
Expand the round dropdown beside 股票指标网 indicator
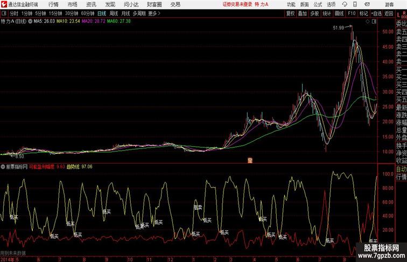(3, 167)
